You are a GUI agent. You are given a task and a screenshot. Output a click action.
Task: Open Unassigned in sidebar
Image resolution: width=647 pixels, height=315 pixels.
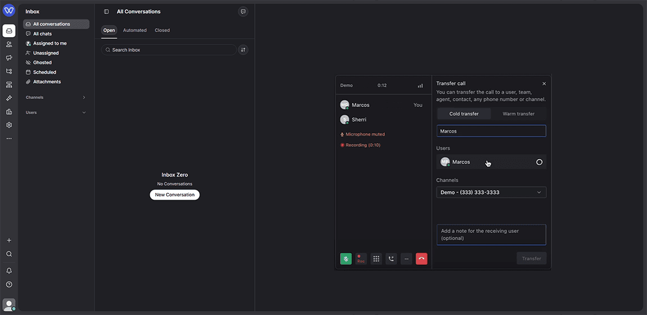coord(56,53)
